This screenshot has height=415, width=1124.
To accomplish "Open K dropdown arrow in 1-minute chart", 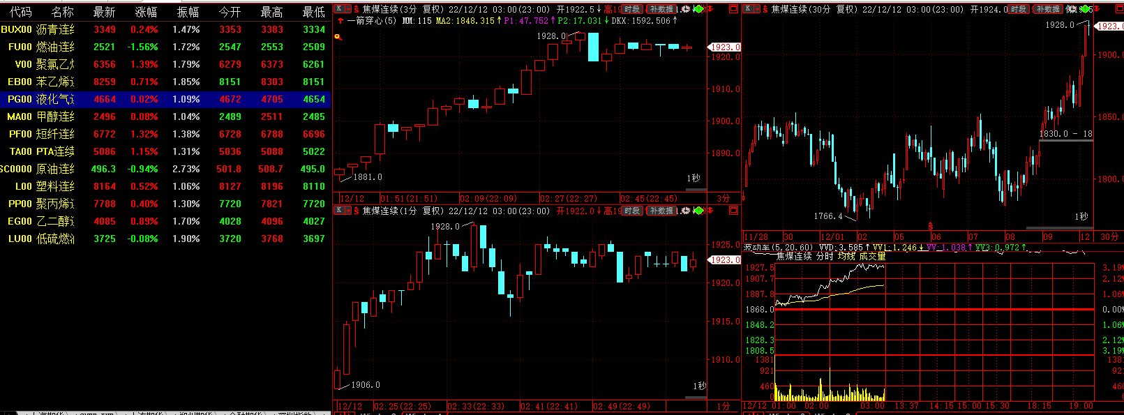I will [348, 210].
